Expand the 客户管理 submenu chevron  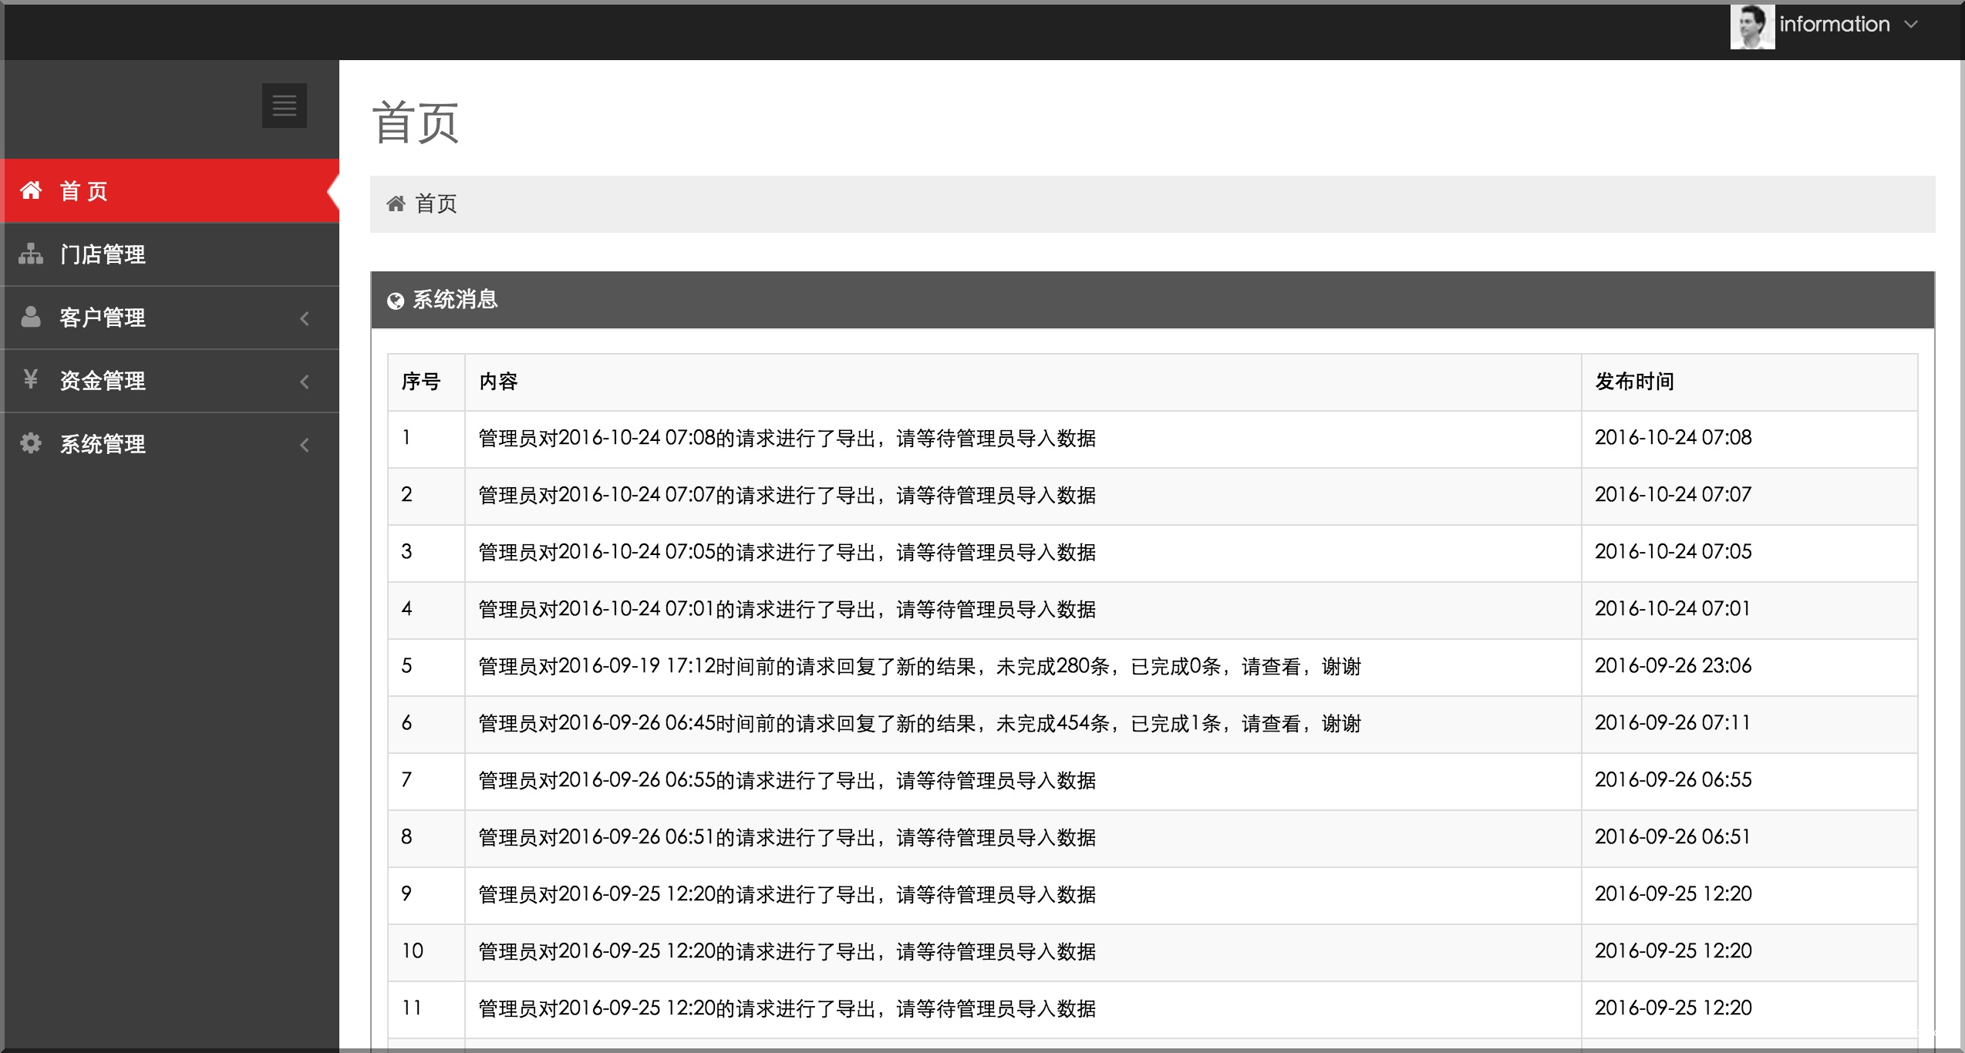point(305,318)
